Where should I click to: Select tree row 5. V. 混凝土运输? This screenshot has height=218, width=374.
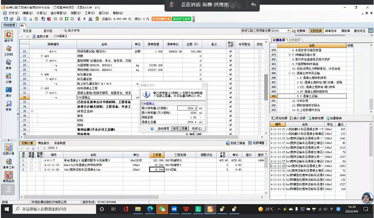[x=312, y=96]
